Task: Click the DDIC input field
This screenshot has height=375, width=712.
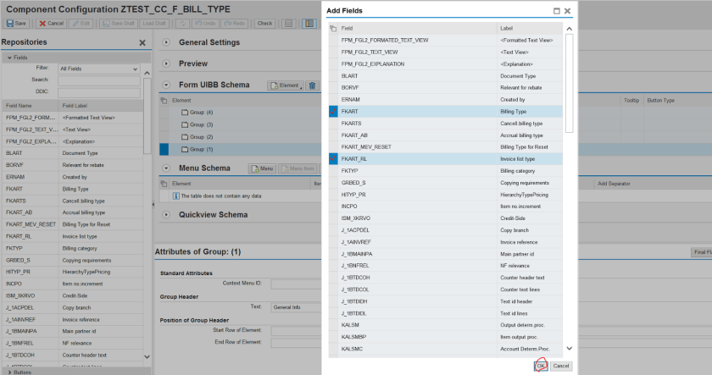Action: 98,92
